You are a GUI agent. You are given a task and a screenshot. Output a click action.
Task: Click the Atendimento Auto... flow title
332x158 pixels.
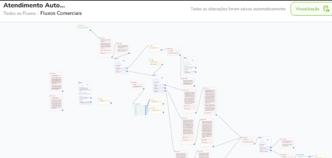click(34, 5)
